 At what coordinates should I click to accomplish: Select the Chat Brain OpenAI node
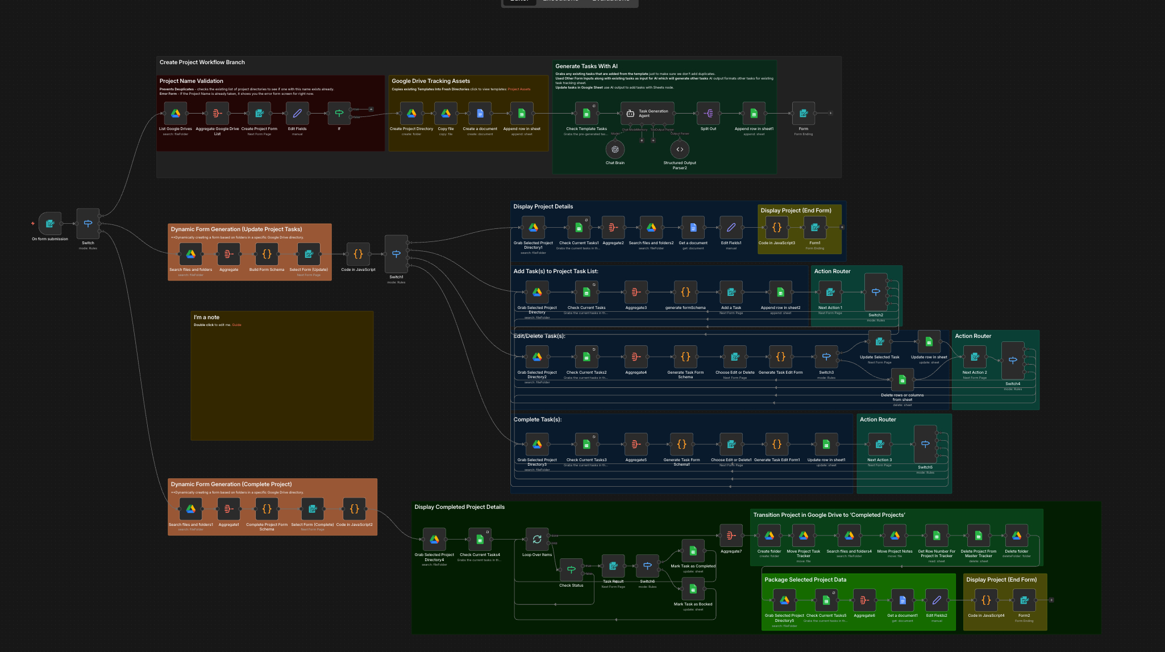click(615, 149)
